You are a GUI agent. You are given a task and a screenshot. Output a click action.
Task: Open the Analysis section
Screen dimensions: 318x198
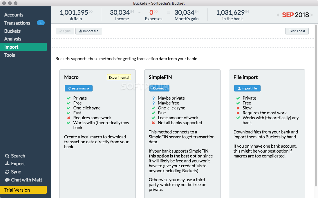click(13, 39)
